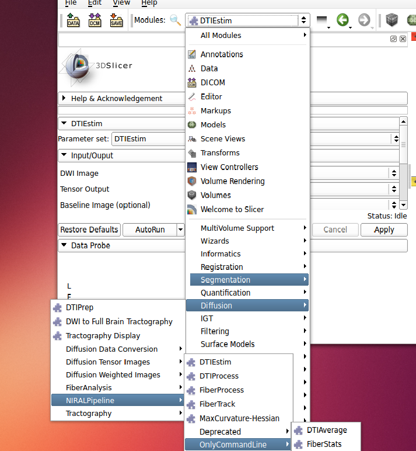Open the View menu
Viewport: 416px width, 451px height.
point(121,3)
